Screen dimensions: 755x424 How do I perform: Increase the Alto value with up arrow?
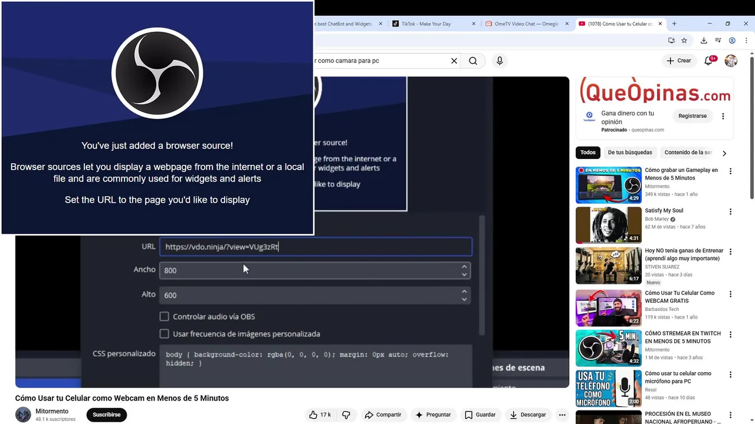click(464, 291)
